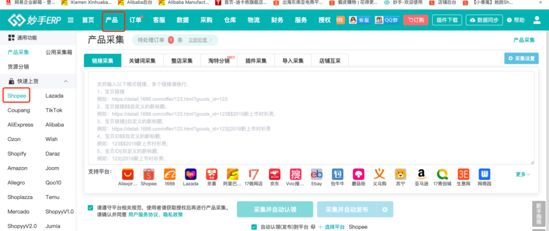The height and width of the screenshot is (231, 549).
Task: Click the Ebay platform icon
Action: [x=316, y=174]
